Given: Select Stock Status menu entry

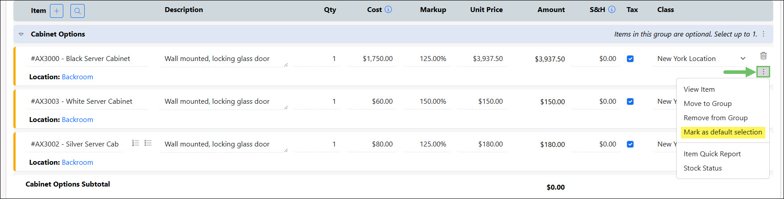Looking at the screenshot, I should (x=703, y=168).
